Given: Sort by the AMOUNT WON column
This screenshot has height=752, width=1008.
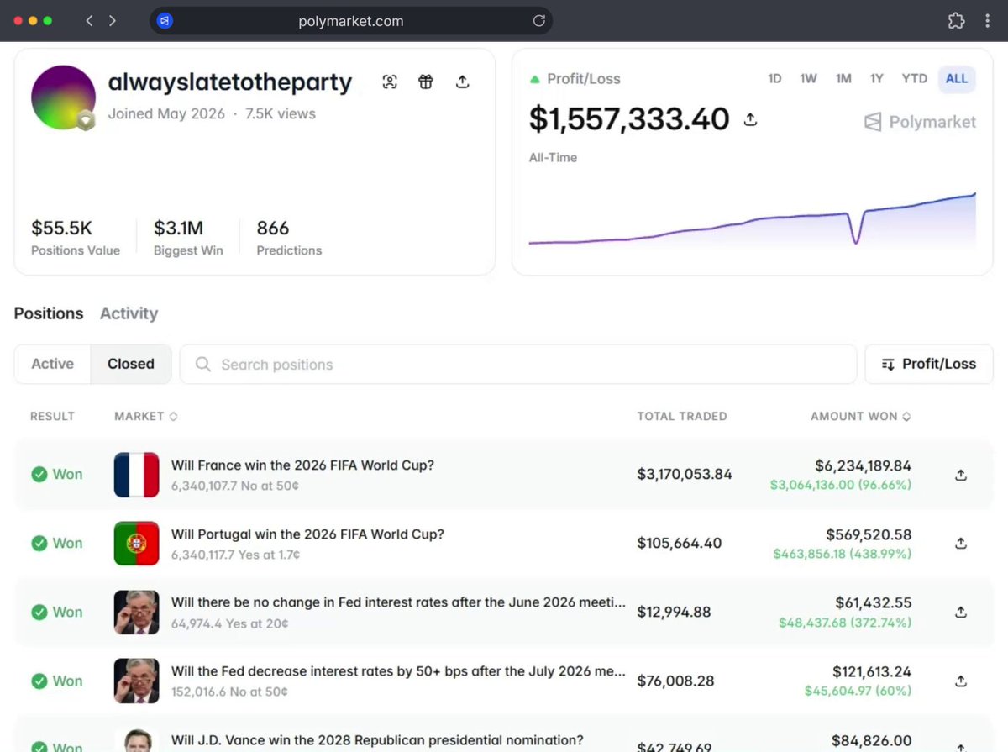Looking at the screenshot, I should [860, 416].
